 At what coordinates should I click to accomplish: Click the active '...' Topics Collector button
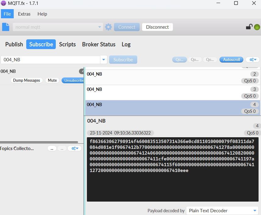pos(52,149)
